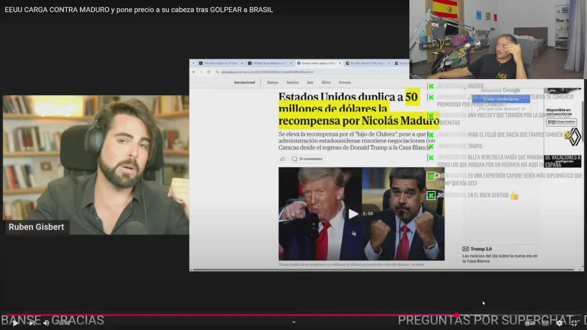Open the player settings gear
587x330 pixels.
[559, 323]
